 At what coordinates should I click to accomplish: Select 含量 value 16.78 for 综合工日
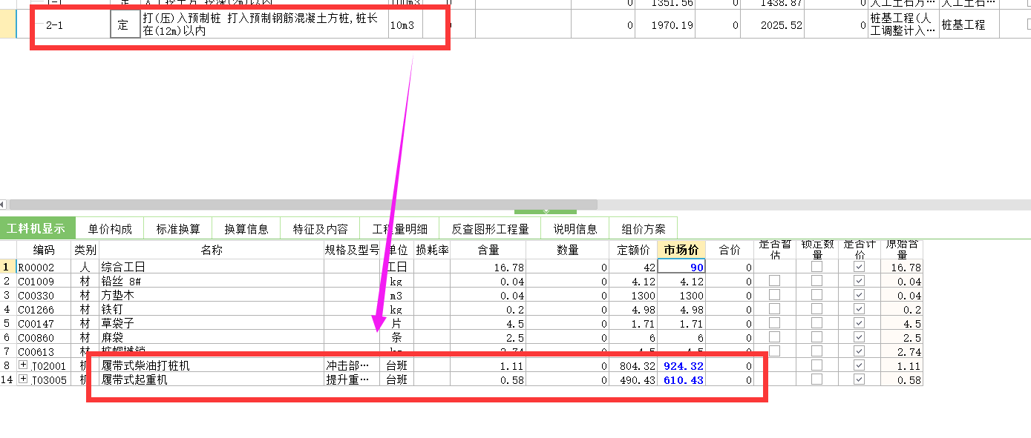point(488,267)
